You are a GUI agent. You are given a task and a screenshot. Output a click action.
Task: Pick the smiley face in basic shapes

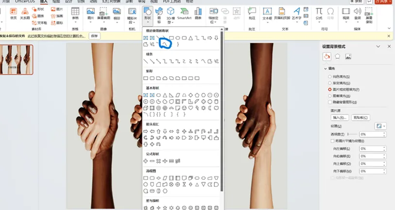pyautogui.click(x=184, y=108)
